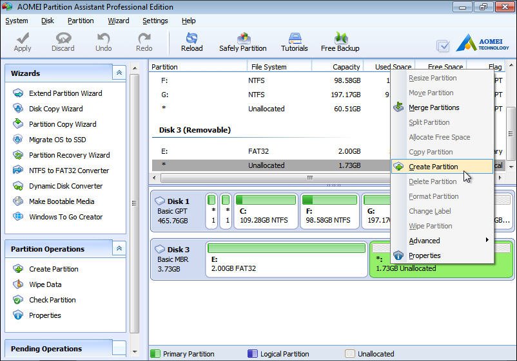Choose Properties in the context menu
Viewport: 517px width, 361px height.
[442, 255]
